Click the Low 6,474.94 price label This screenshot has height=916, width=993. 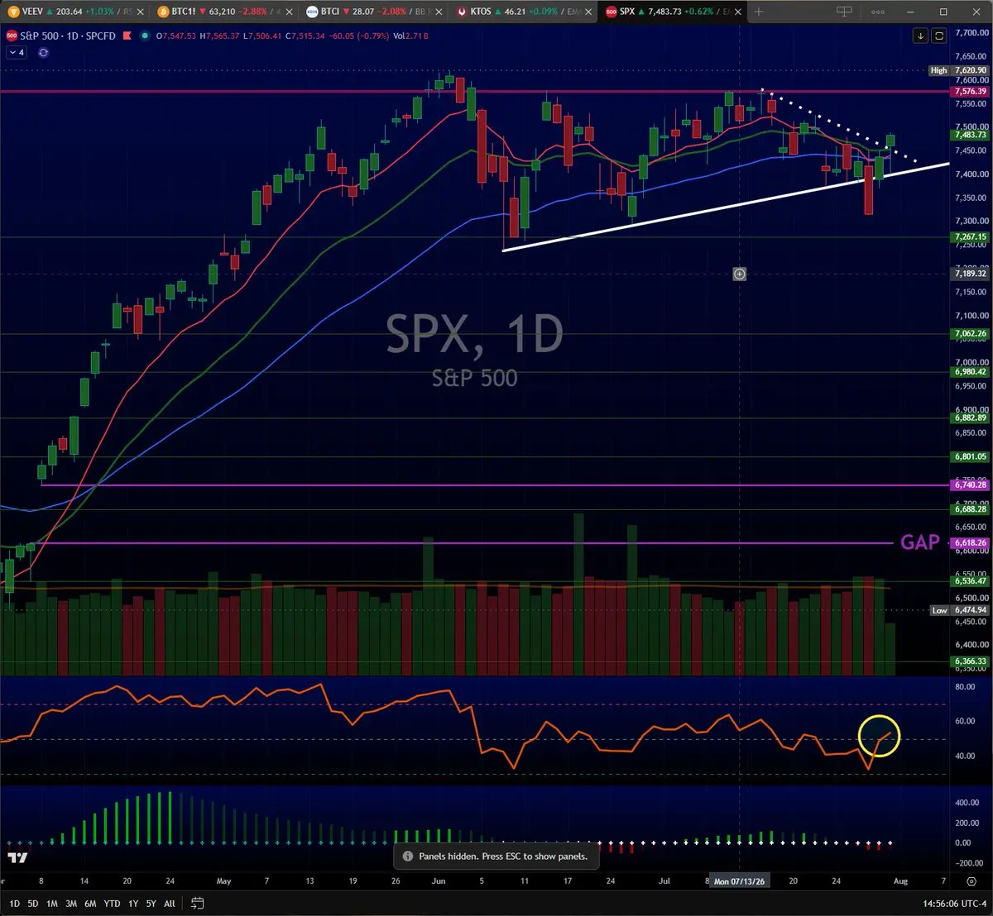958,610
